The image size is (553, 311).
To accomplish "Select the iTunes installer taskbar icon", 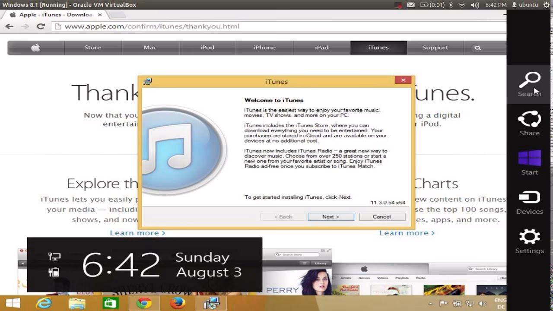I will pyautogui.click(x=211, y=303).
